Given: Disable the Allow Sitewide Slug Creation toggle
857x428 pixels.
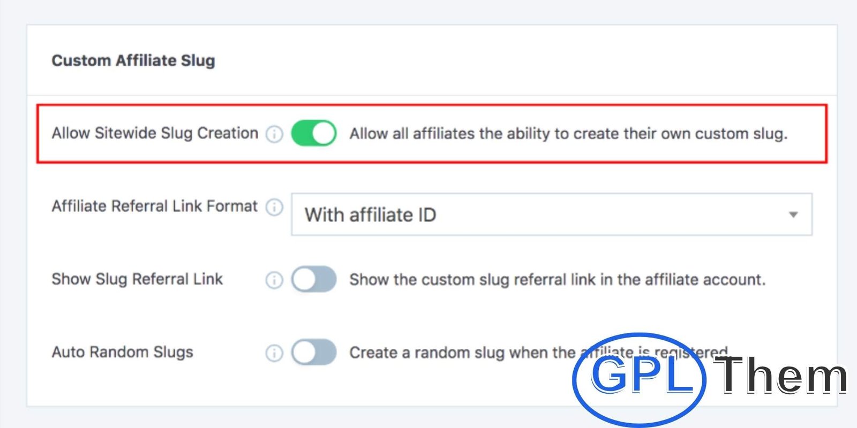Looking at the screenshot, I should click(x=314, y=134).
